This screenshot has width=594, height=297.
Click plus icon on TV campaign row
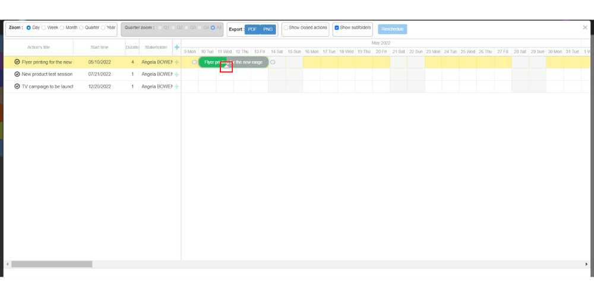pyautogui.click(x=176, y=87)
